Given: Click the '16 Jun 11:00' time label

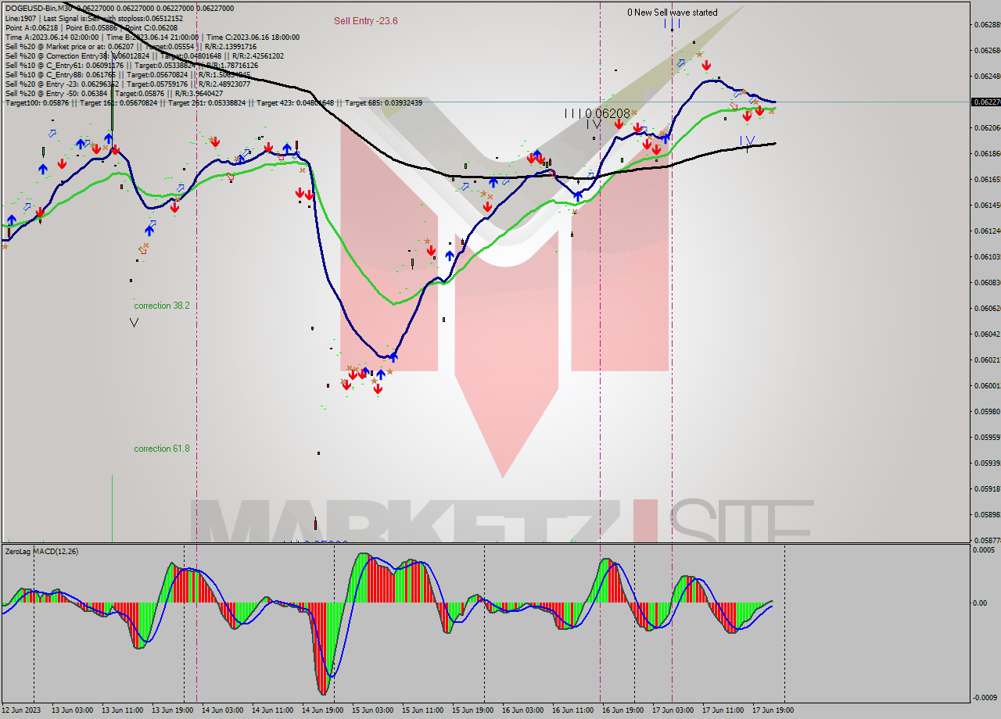Looking at the screenshot, I should tap(573, 710).
